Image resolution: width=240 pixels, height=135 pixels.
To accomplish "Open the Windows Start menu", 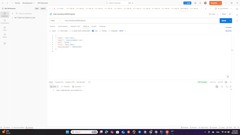I will [67, 132].
